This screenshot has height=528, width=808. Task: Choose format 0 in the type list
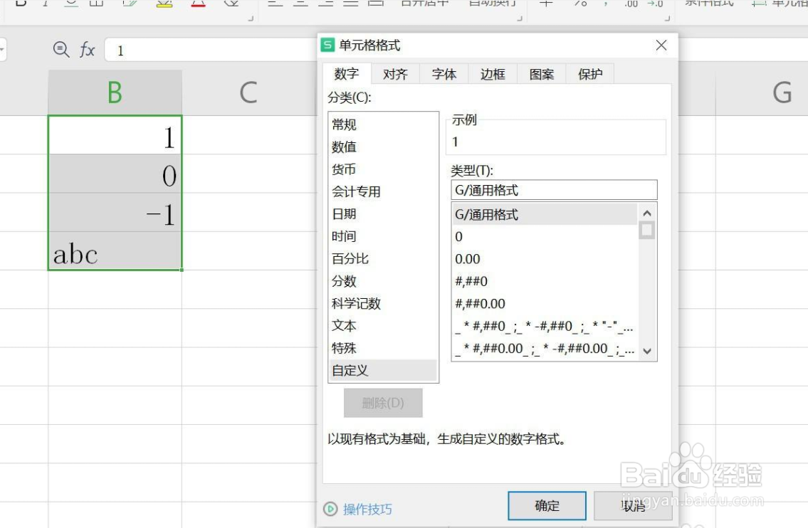click(545, 236)
